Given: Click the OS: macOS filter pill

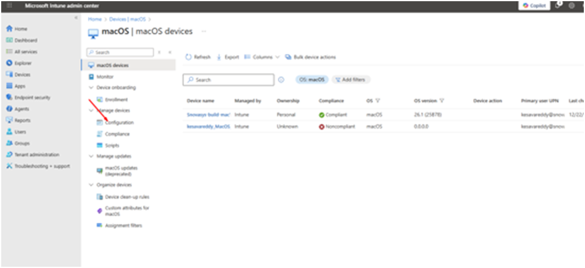Looking at the screenshot, I should coord(312,80).
